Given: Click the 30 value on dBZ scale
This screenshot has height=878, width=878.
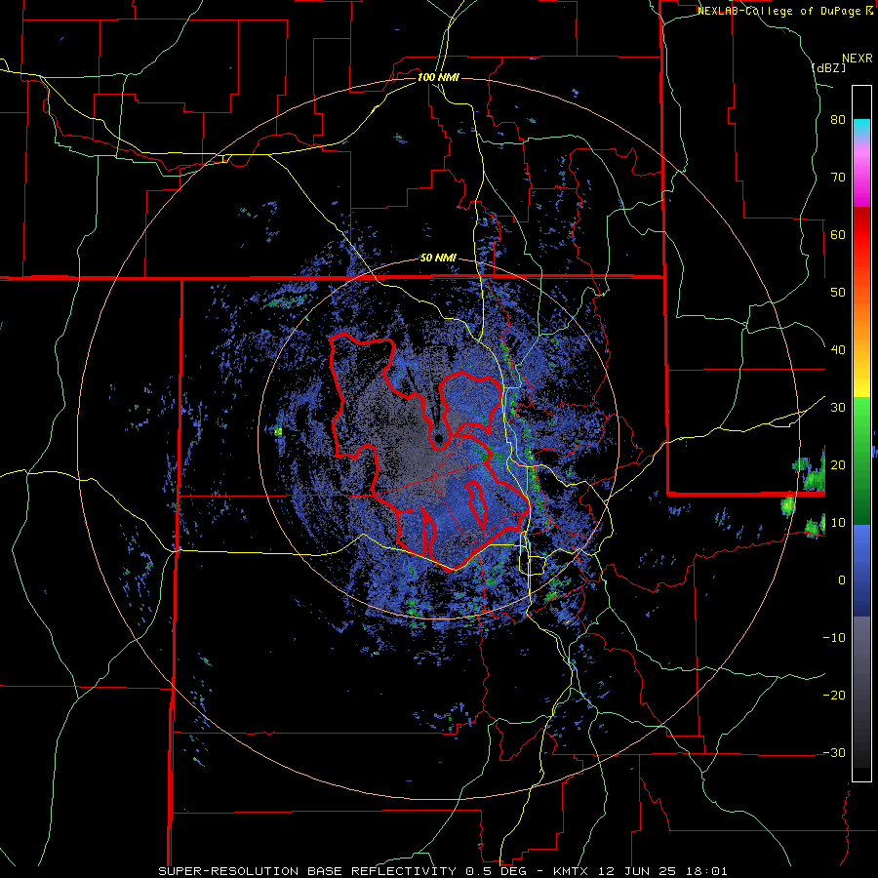Looking at the screenshot, I should point(838,408).
